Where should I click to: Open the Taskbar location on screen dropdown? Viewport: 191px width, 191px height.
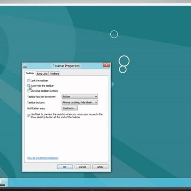(x=80, y=96)
